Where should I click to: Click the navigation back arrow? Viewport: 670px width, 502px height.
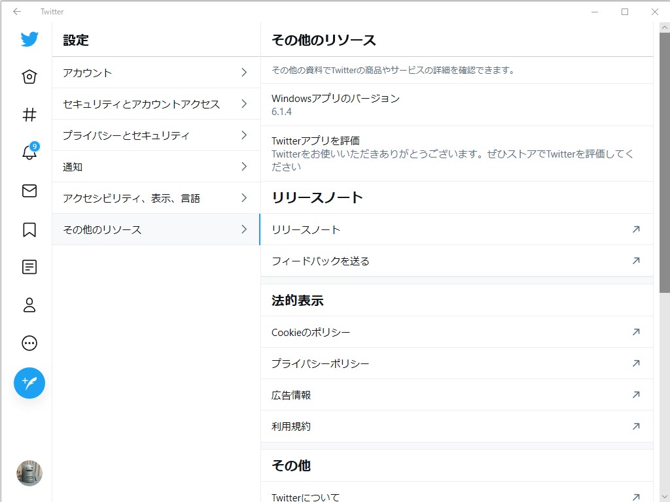tap(16, 11)
